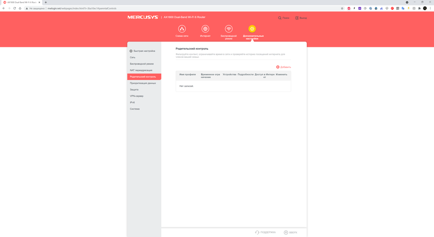
Task: Click the Выход logout icon
Action: coord(297,18)
